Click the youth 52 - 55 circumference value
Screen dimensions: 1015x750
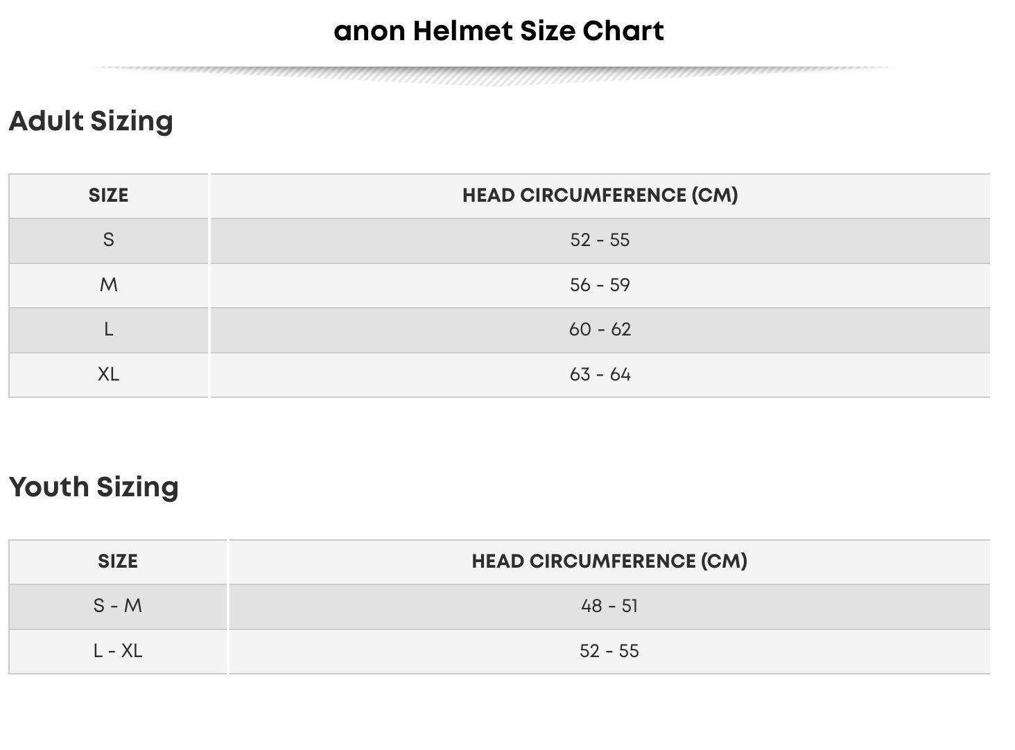609,652
